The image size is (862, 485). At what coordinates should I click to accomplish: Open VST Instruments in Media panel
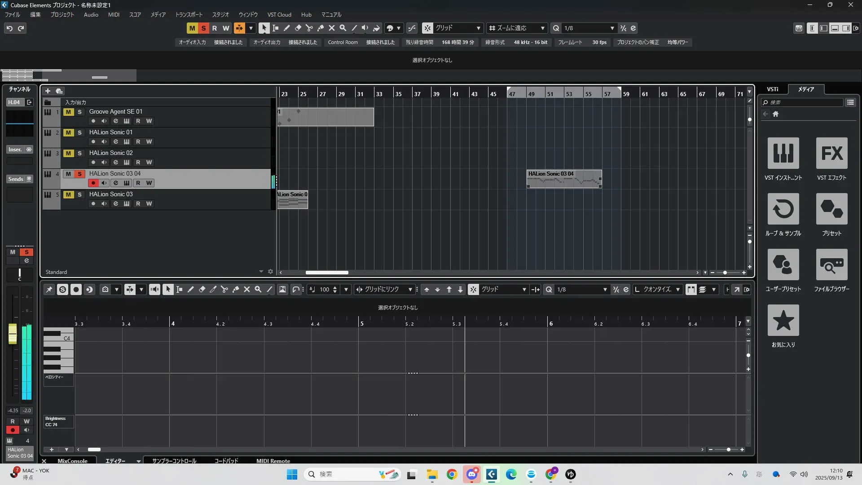click(783, 153)
